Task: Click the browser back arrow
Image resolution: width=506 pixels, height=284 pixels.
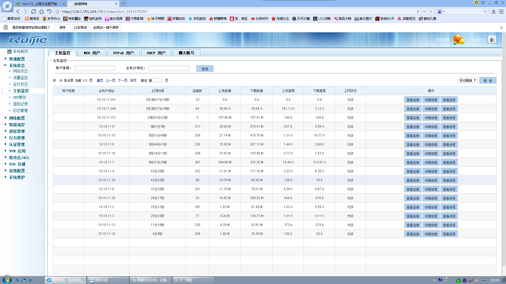Action: click(18, 12)
